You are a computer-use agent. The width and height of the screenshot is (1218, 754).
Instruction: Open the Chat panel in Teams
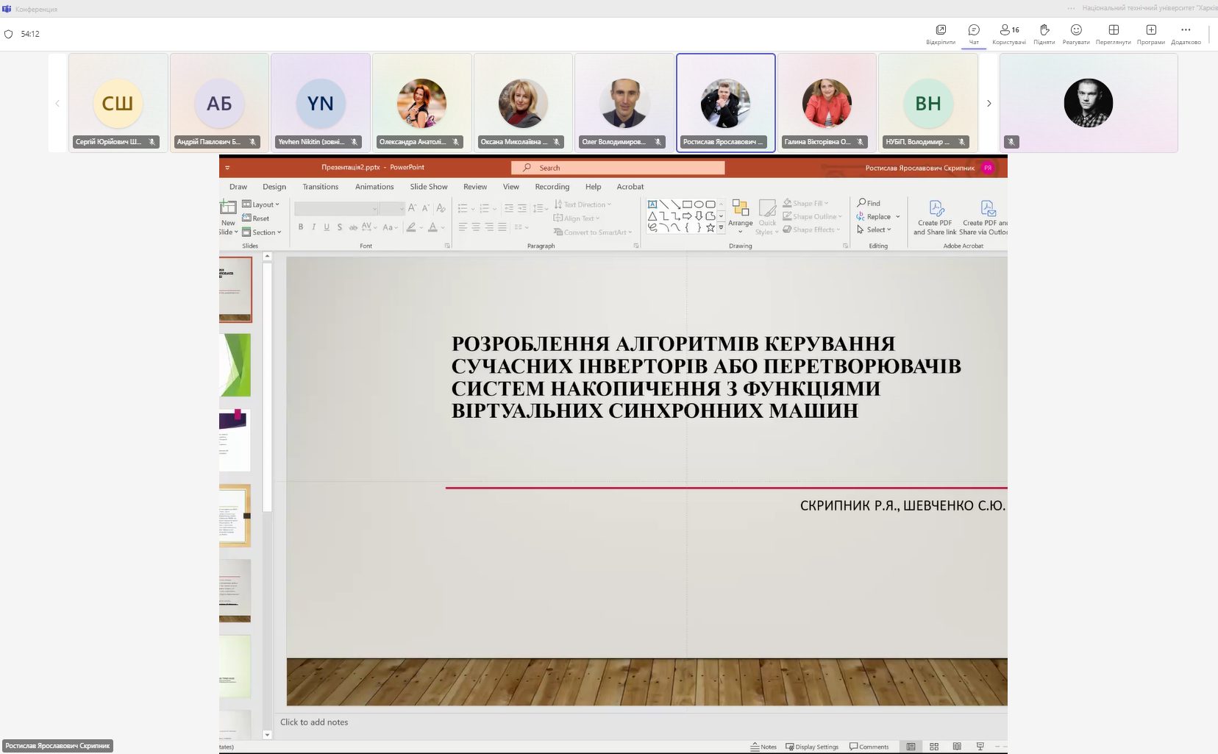pyautogui.click(x=974, y=33)
